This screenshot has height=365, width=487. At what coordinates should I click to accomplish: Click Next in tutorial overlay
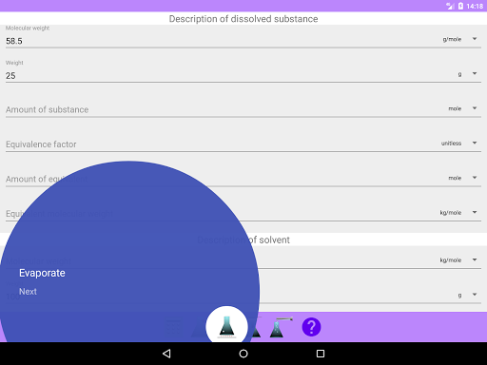point(28,292)
